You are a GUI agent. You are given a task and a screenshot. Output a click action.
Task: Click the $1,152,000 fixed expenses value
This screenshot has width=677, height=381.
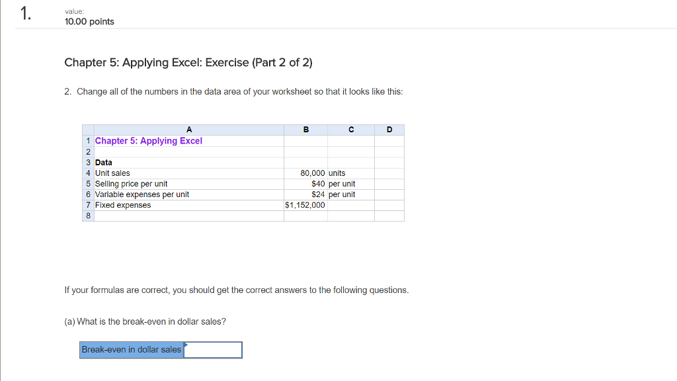304,204
